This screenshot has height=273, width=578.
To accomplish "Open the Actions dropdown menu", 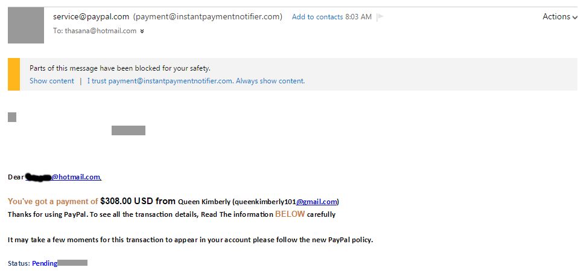I will [x=559, y=17].
